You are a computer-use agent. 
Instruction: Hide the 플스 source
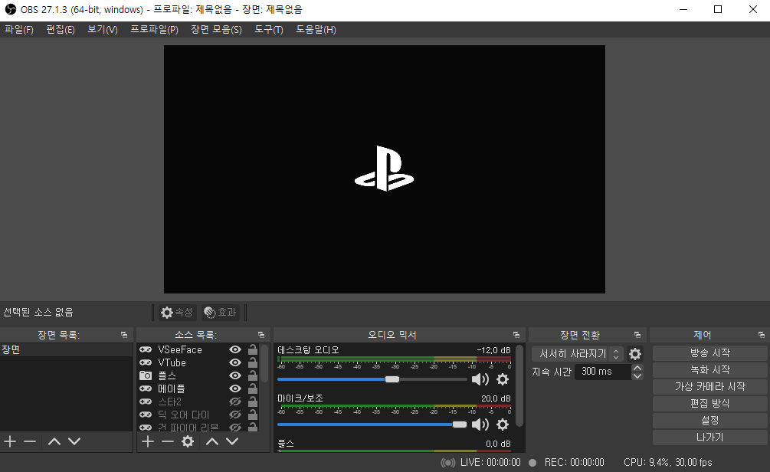click(235, 375)
